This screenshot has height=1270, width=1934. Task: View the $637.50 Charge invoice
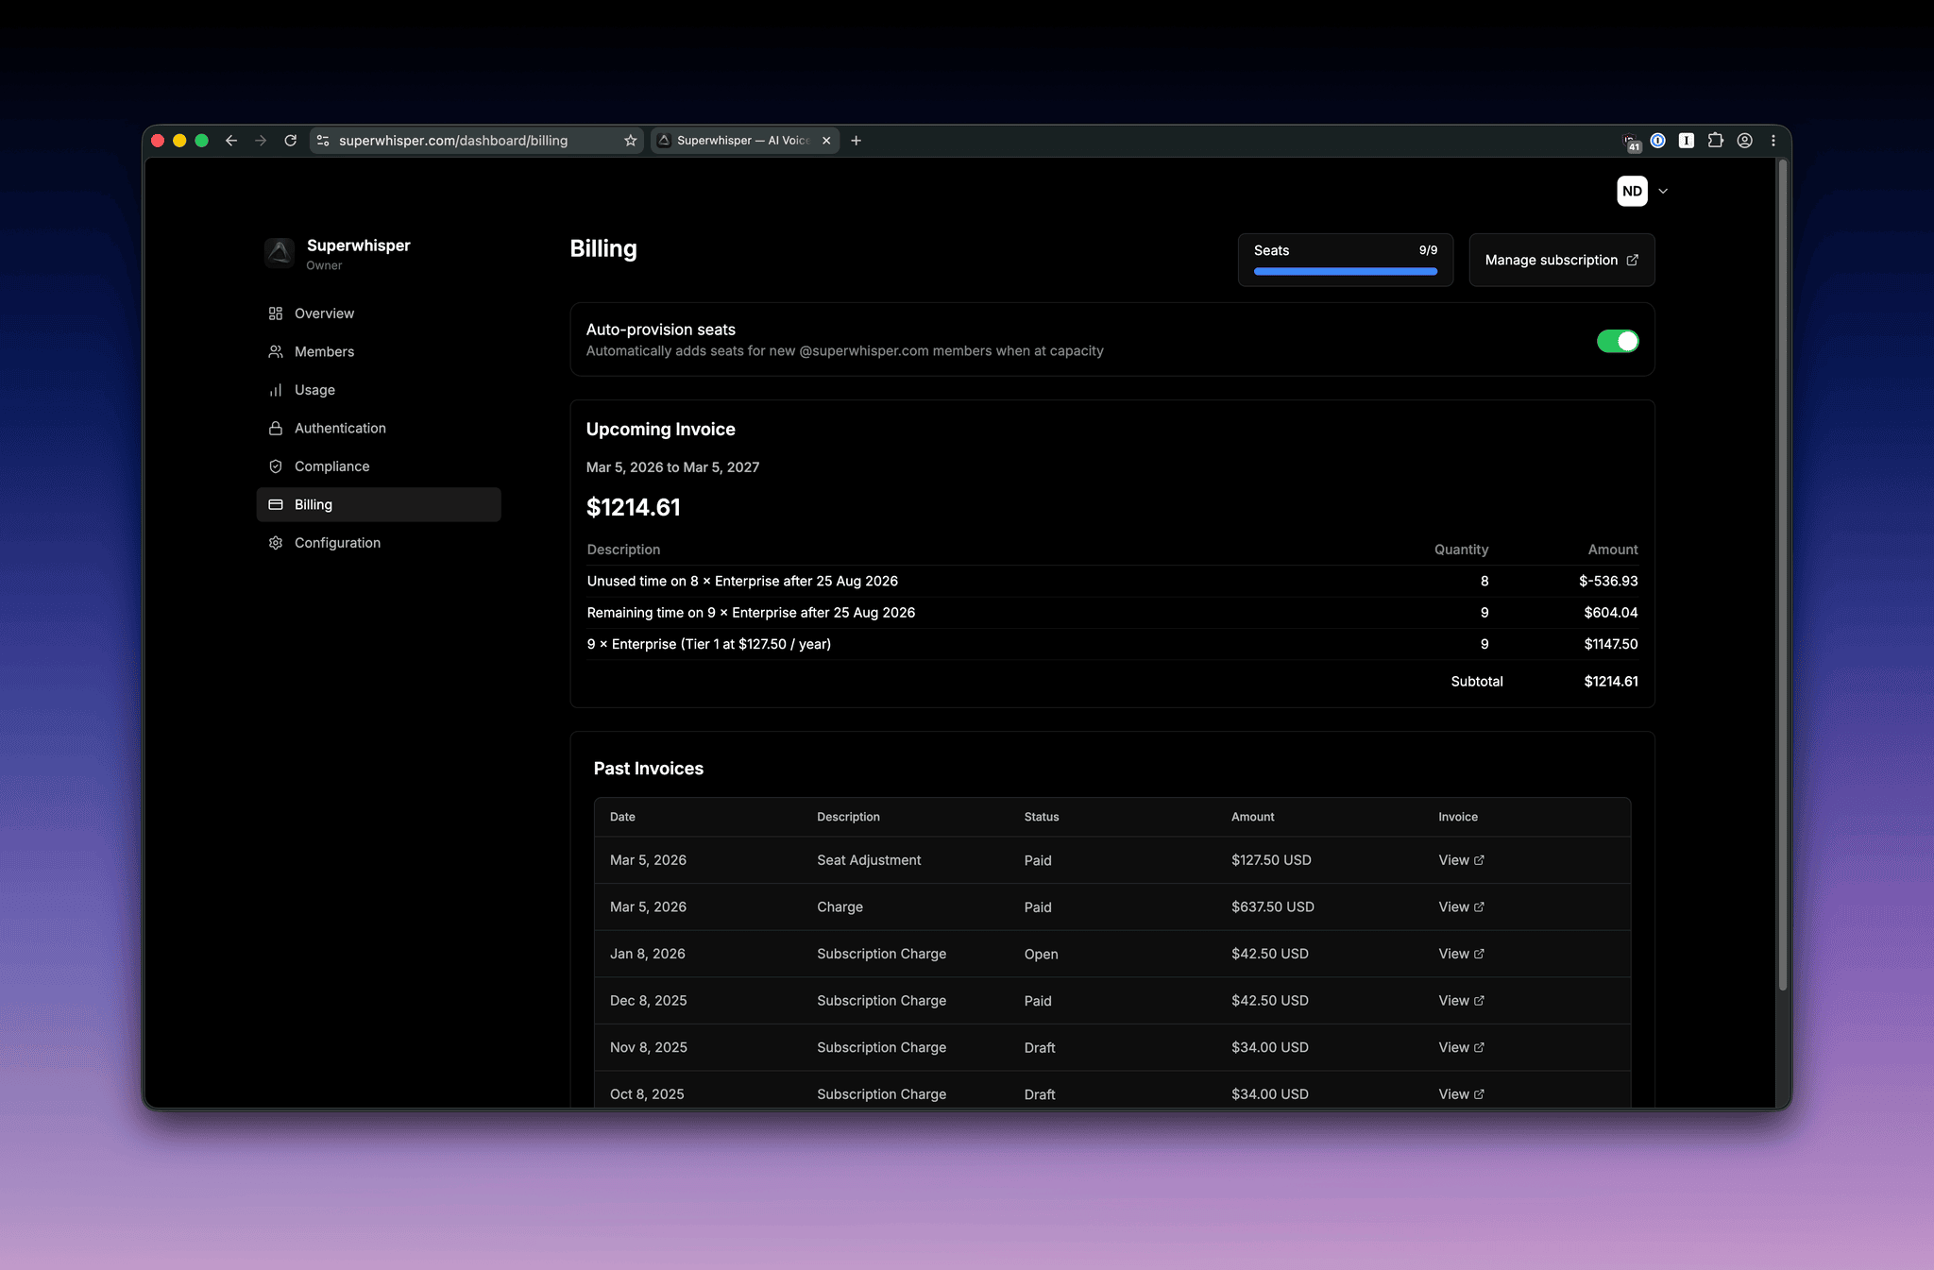tap(1461, 906)
